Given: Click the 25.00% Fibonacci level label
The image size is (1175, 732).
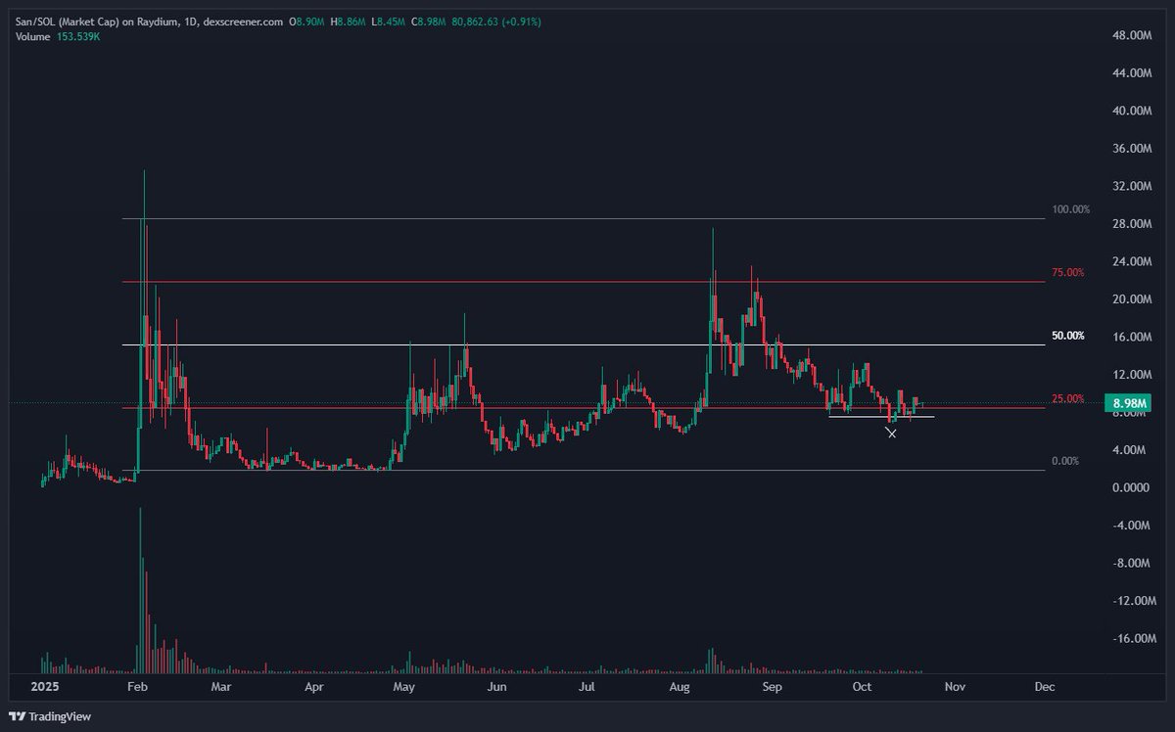Looking at the screenshot, I should coord(1067,398).
